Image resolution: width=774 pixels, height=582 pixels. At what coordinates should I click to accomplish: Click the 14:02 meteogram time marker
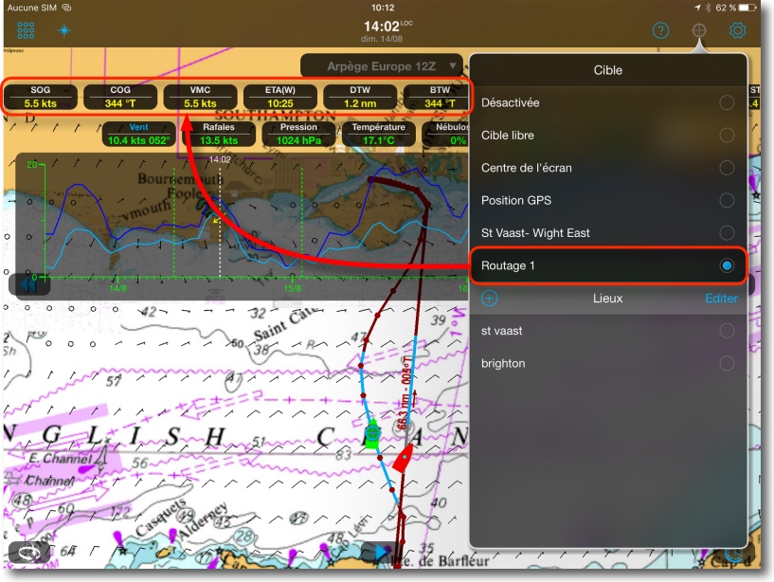click(220, 159)
